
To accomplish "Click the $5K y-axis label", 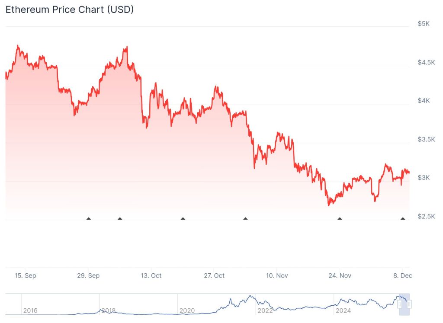I will click(424, 24).
